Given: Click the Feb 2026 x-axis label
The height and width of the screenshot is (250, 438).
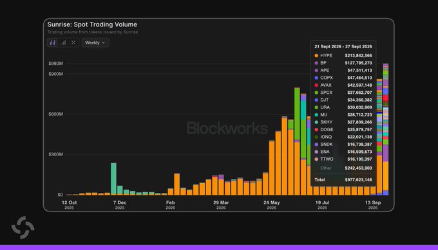Looking at the screenshot, I should click(x=171, y=204).
